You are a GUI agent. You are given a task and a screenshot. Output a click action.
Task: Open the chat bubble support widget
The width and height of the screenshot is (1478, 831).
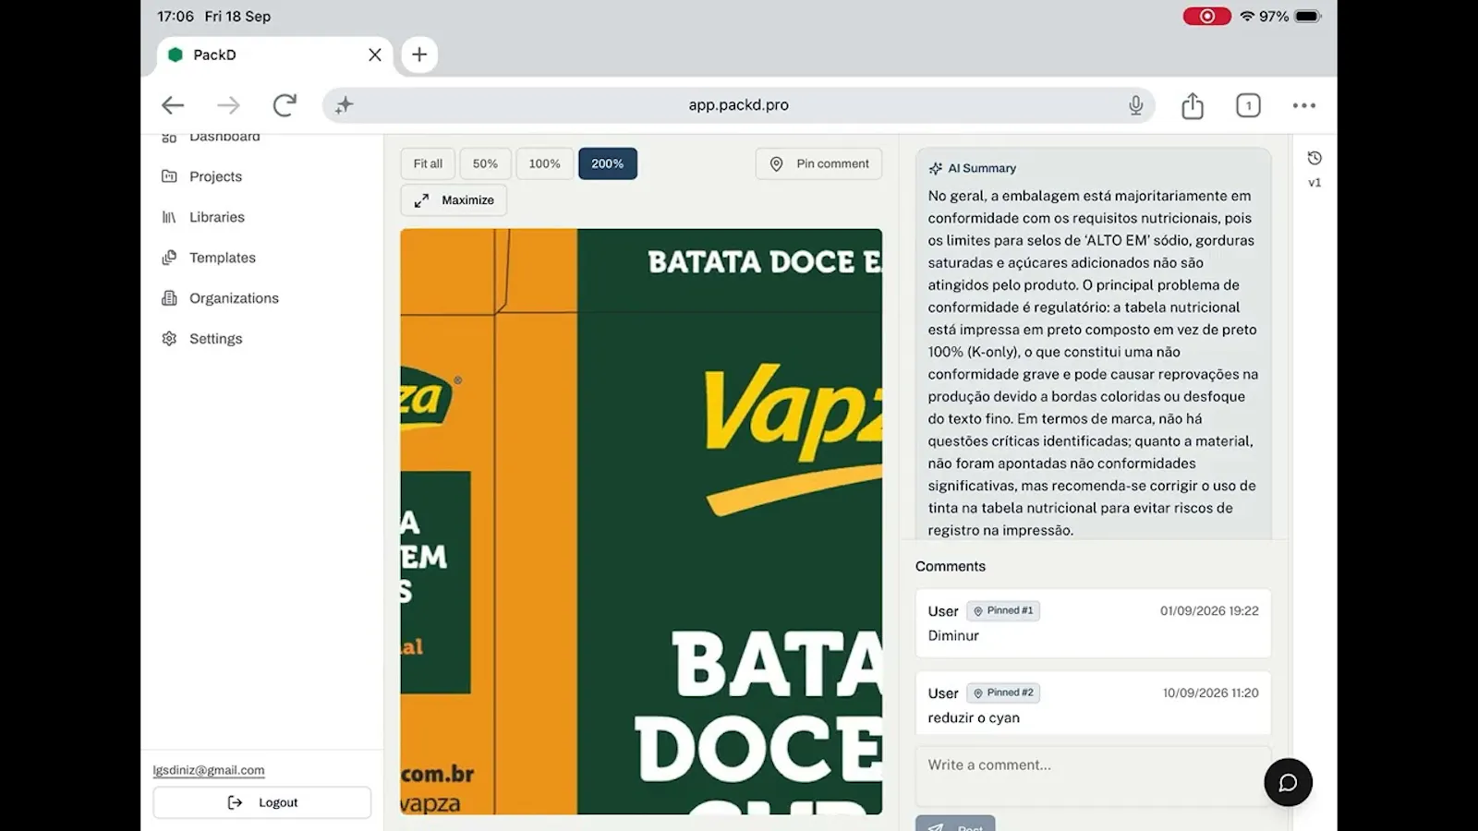point(1288,782)
